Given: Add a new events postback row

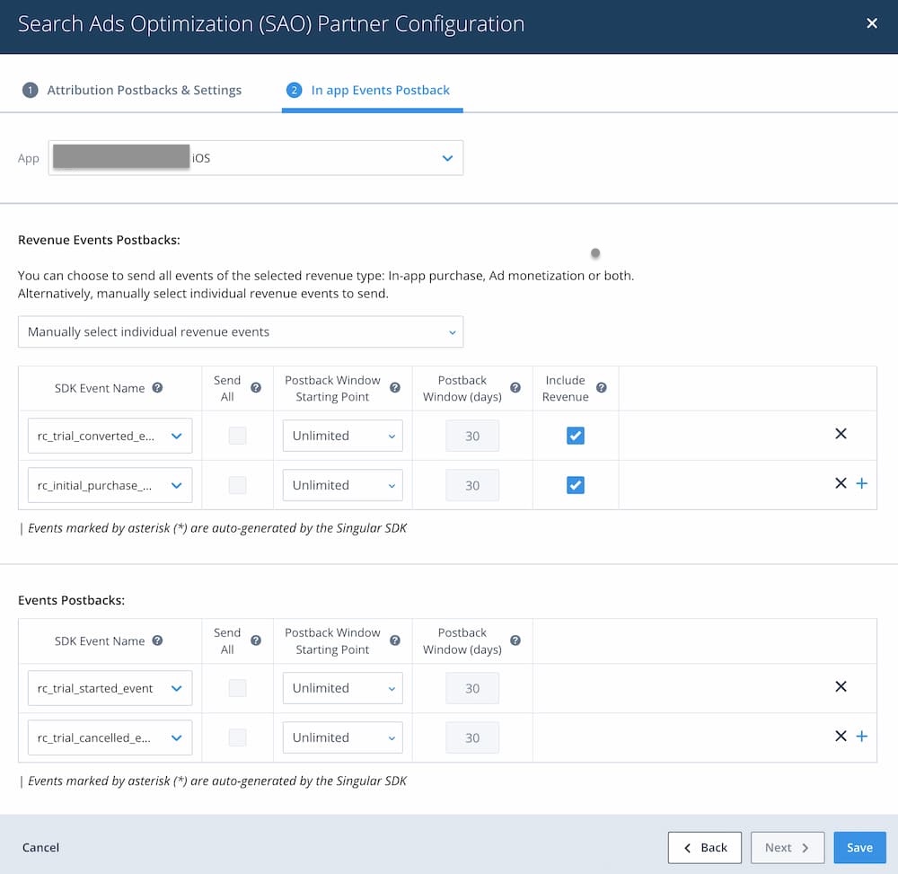Looking at the screenshot, I should pos(862,737).
